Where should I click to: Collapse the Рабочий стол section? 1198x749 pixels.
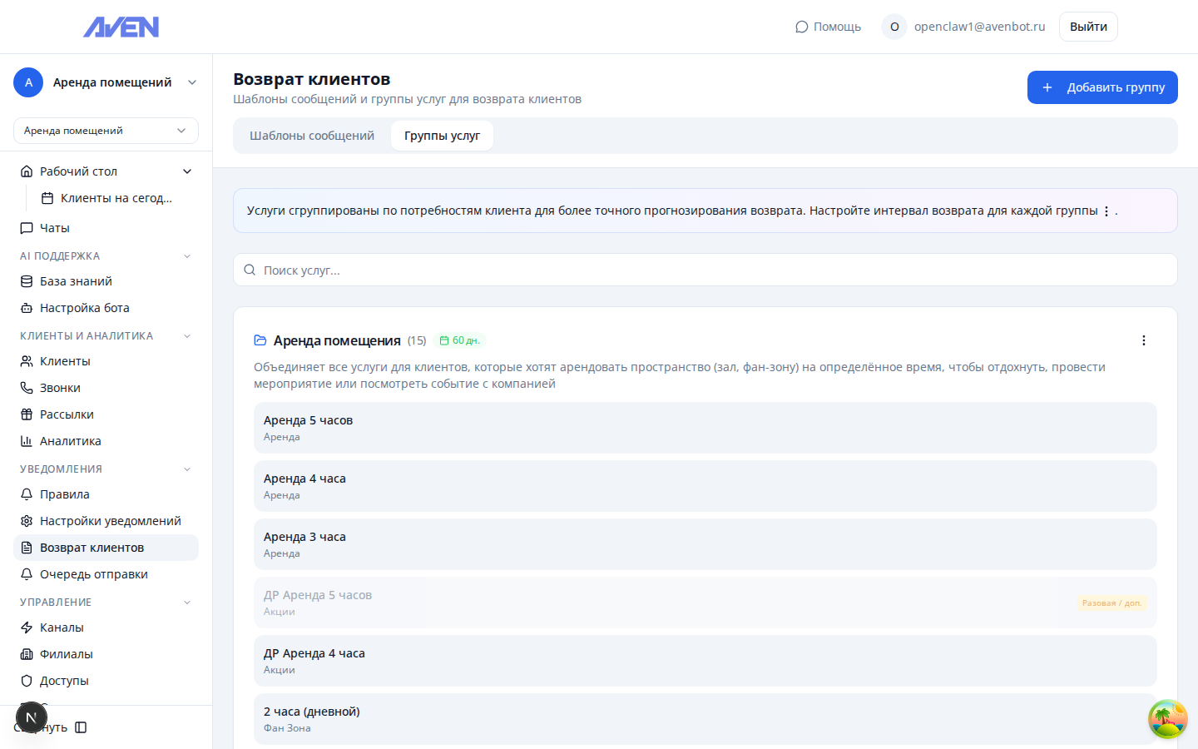click(x=187, y=171)
